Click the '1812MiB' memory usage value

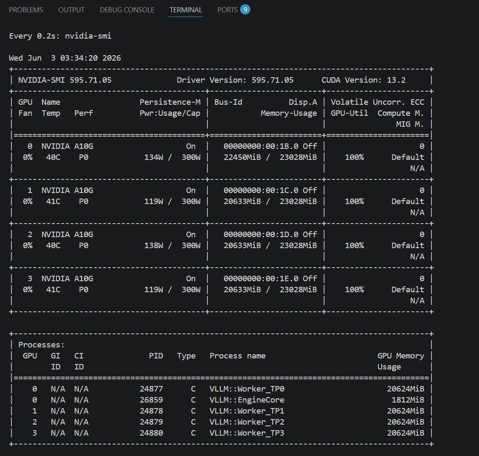tap(408, 400)
